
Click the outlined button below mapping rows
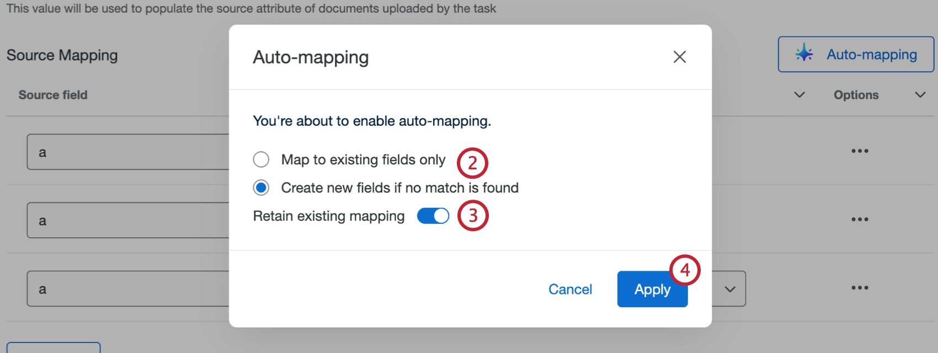pyautogui.click(x=54, y=347)
